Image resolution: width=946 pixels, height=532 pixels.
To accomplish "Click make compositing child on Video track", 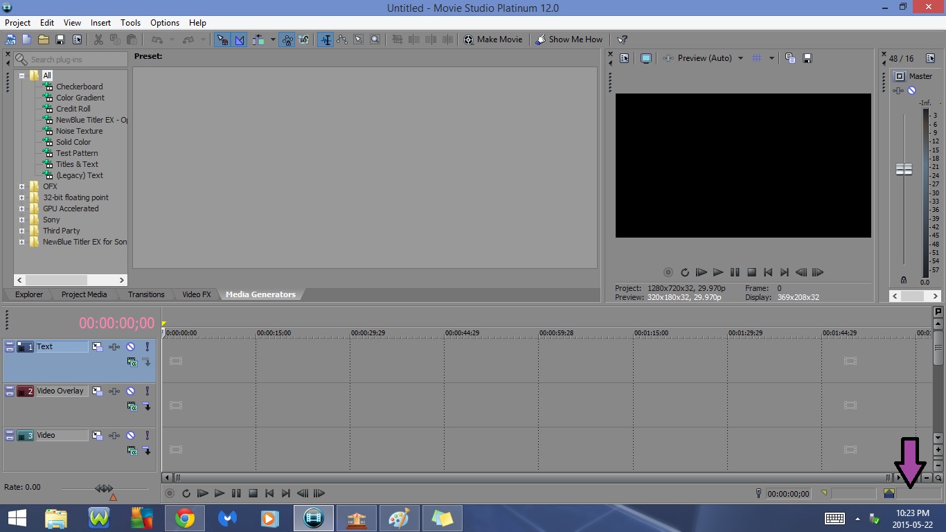I will click(x=147, y=450).
